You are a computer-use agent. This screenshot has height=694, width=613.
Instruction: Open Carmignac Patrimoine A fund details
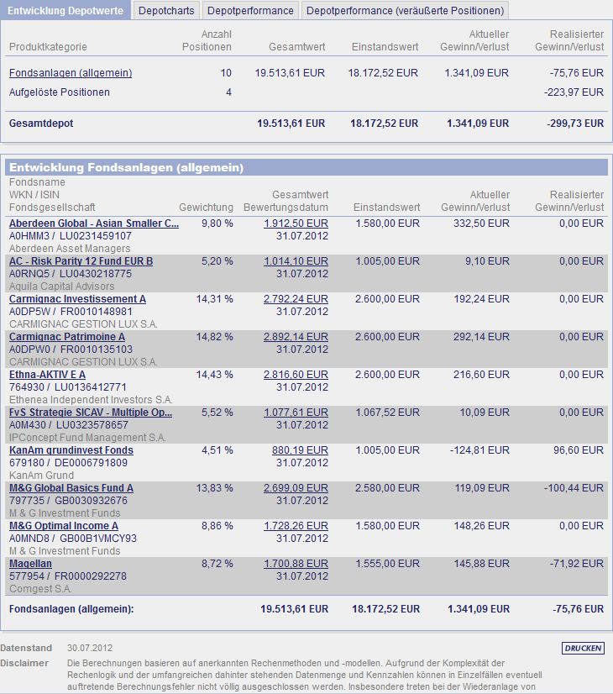[x=67, y=337]
